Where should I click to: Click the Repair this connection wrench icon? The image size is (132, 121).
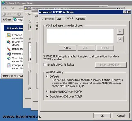9,49
